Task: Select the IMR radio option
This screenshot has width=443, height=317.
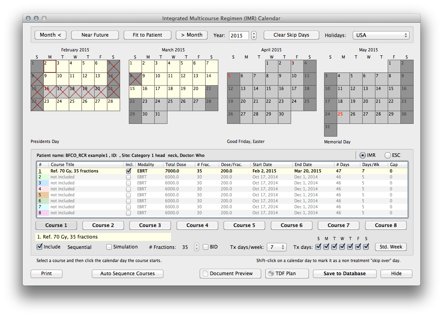Action: point(362,155)
